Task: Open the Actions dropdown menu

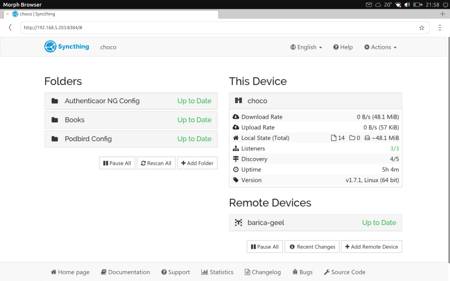Action: [x=380, y=47]
